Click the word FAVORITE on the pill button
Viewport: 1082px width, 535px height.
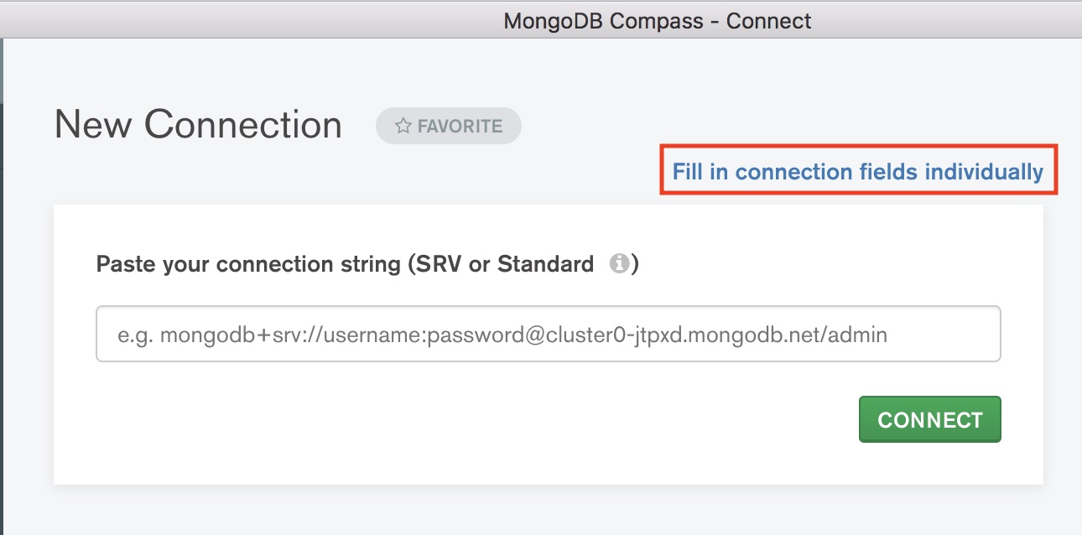(x=460, y=127)
